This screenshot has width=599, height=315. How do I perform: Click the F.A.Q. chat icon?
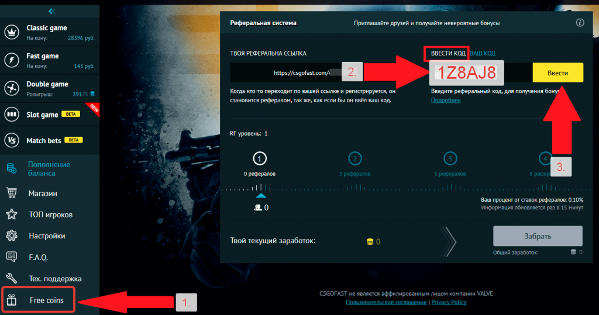pos(12,257)
